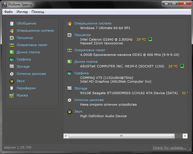Click 931GB Seagate ST1000DM003 drive text
The width and height of the screenshot is (193, 154).
pyautogui.click(x=129, y=93)
